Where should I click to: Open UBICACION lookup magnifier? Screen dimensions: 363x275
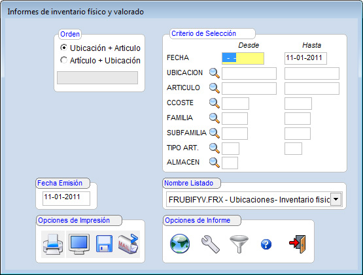coord(215,73)
